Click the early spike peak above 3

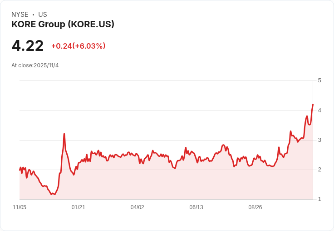pyautogui.click(x=64, y=134)
